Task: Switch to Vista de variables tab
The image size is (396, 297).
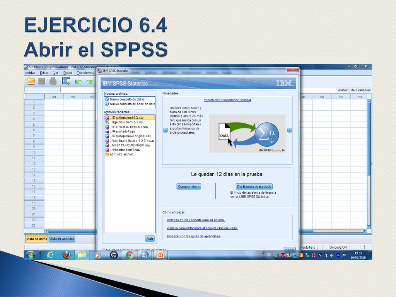Action: pos(62,239)
